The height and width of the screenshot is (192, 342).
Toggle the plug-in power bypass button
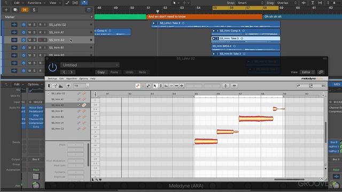[x=52, y=67]
